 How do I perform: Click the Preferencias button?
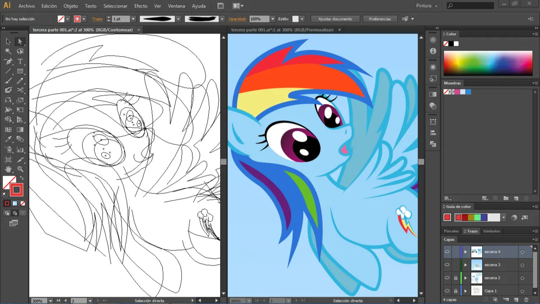pyautogui.click(x=380, y=19)
